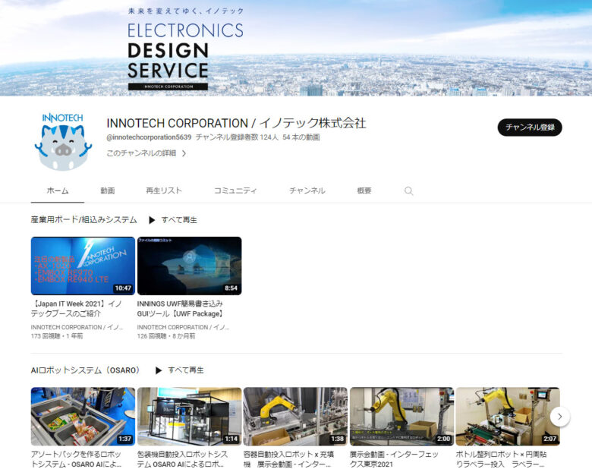Click play-all icon for 産業用ボード/組込みシステム
Image resolution: width=592 pixels, height=469 pixels.
tap(152, 220)
